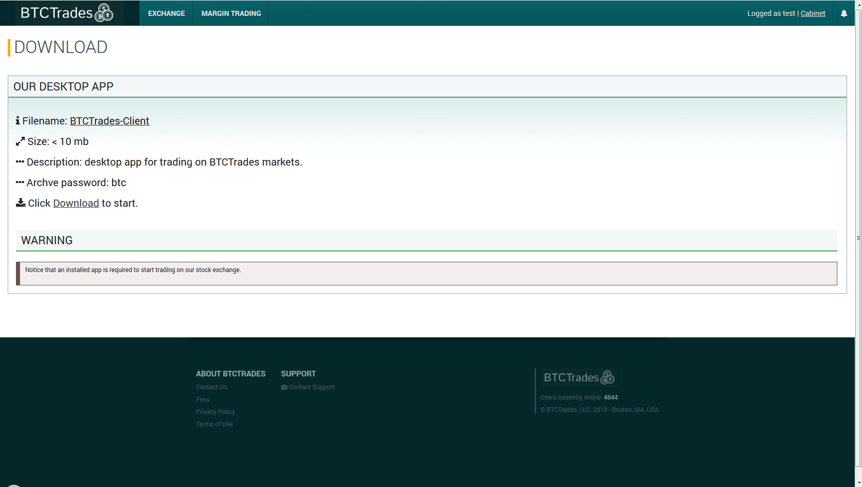The image size is (862, 487).
Task: Click the WARNING heading
Action: point(47,240)
